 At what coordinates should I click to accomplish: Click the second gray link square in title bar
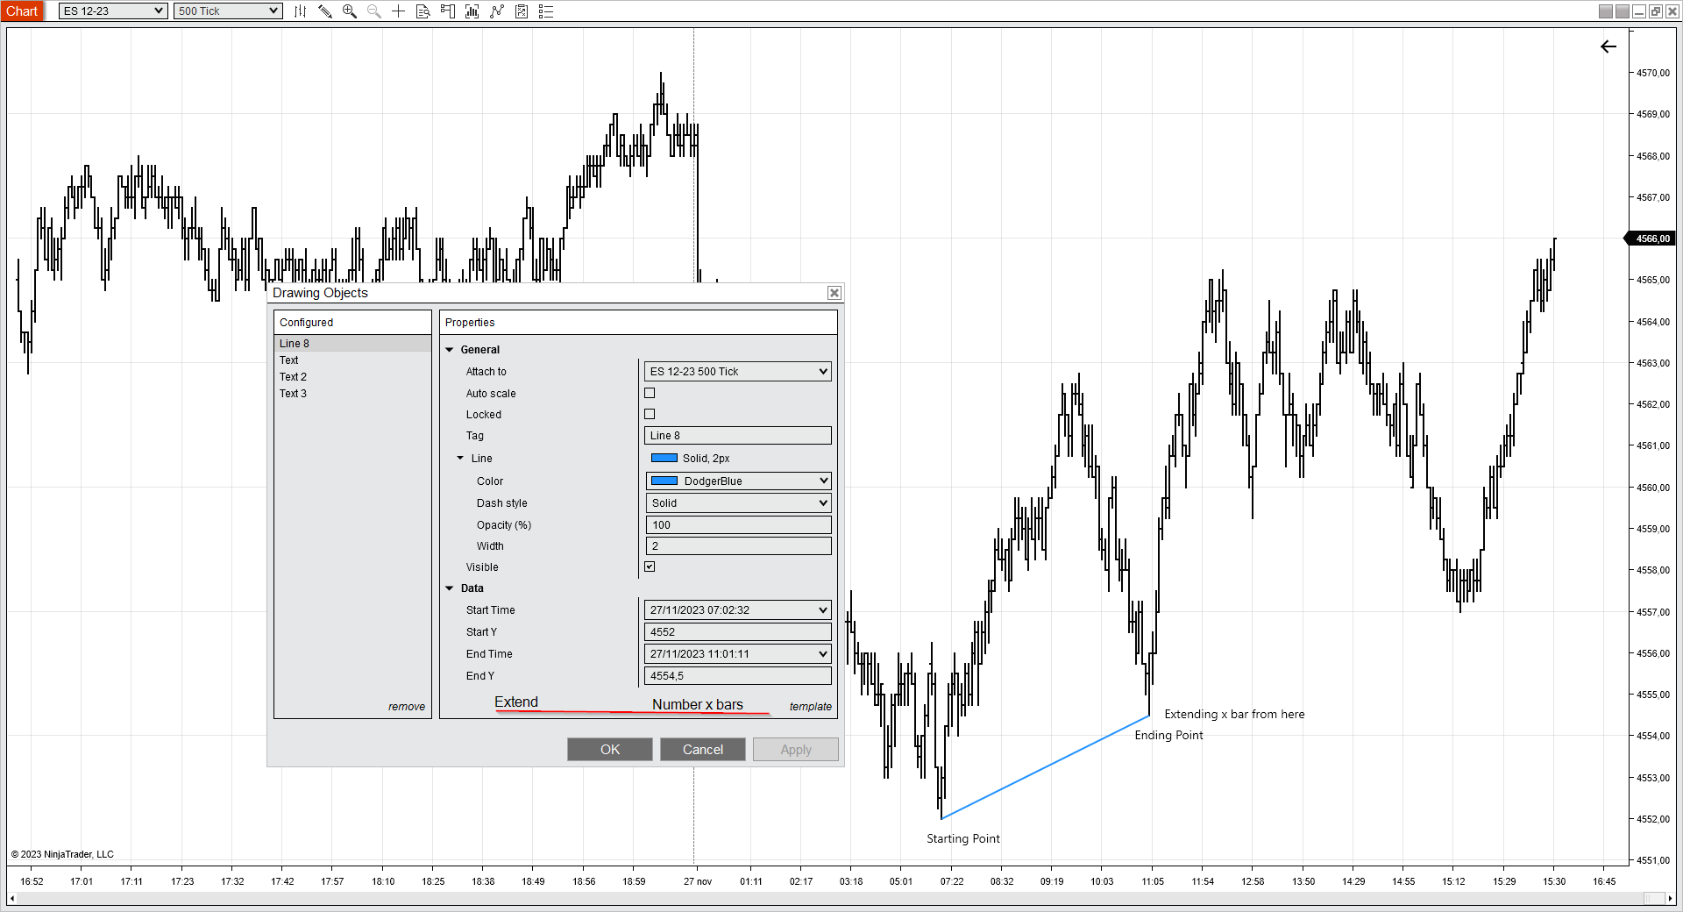(x=1623, y=11)
